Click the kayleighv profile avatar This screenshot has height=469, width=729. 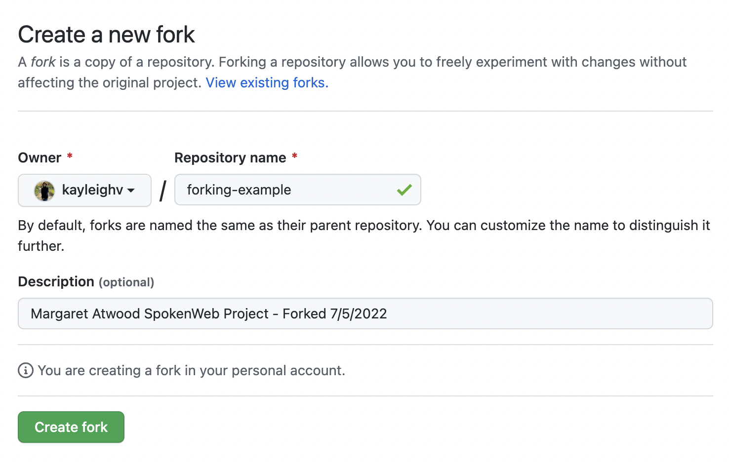[44, 191]
